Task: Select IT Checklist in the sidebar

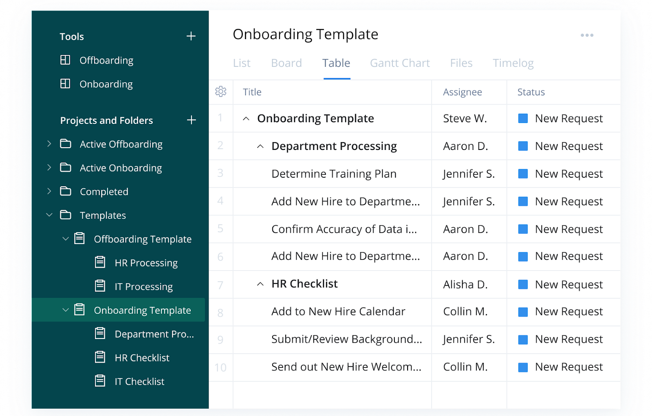Action: point(140,381)
